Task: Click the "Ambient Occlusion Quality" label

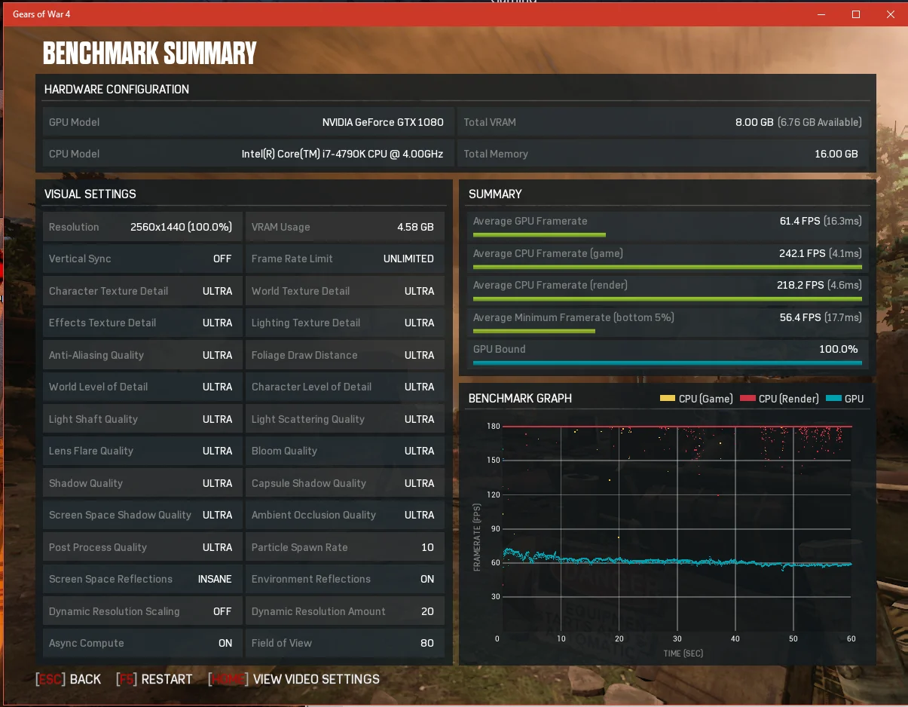Action: [313, 515]
